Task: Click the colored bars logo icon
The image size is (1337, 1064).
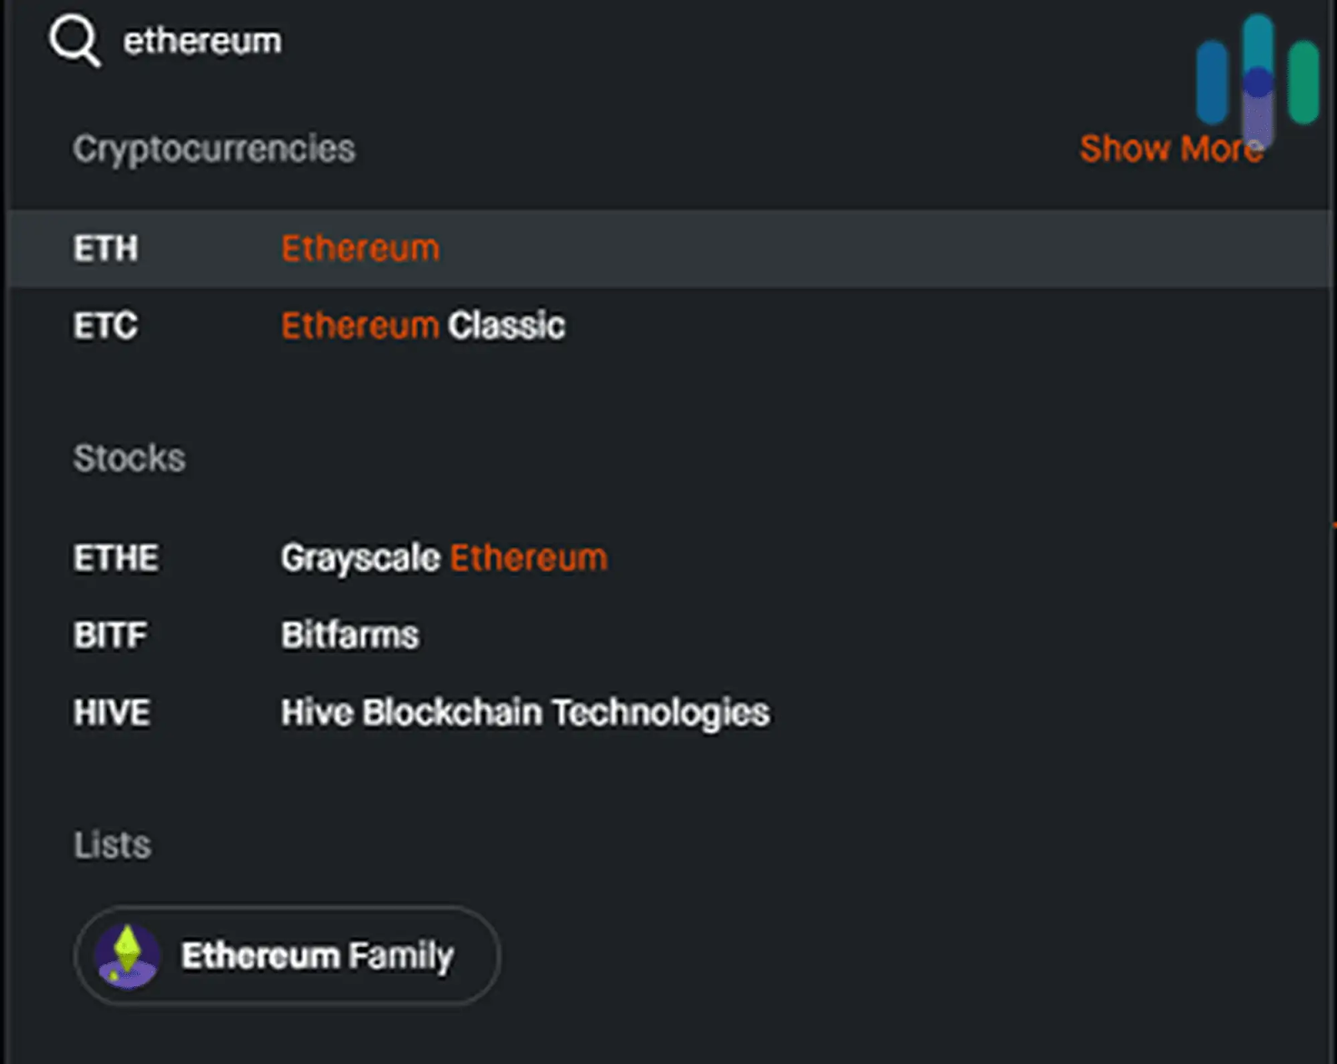Action: (x=1257, y=79)
